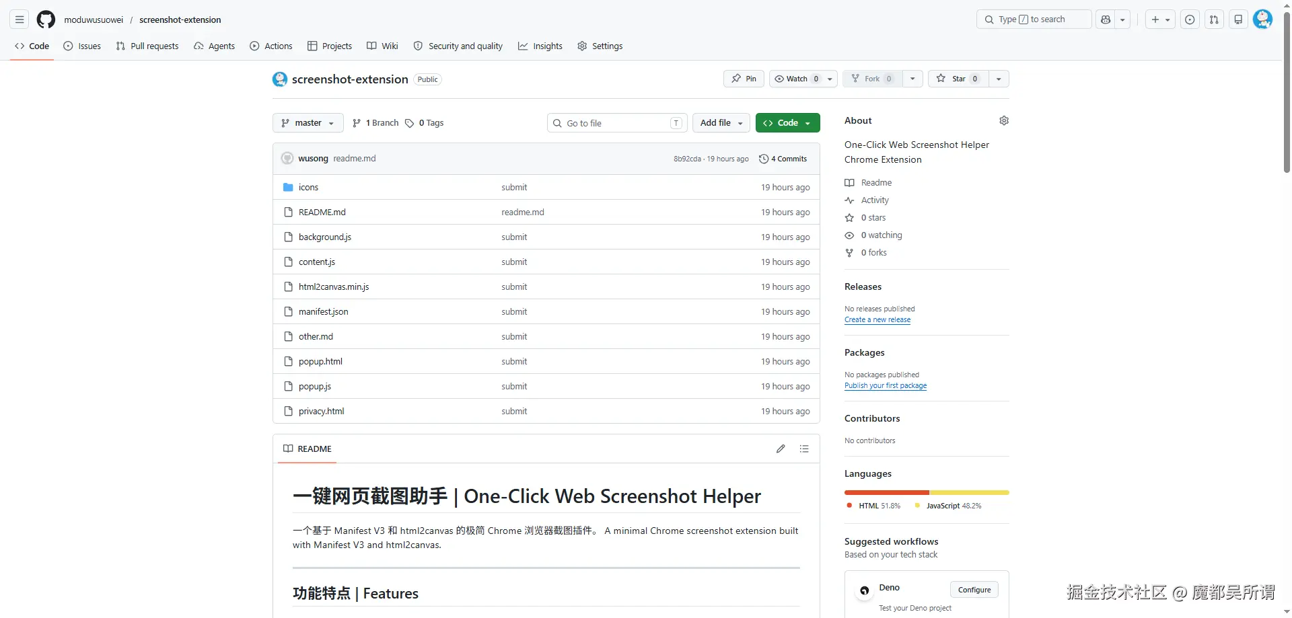Viewport: 1292px width, 618px height.
Task: Open Copilot chat icon in header
Action: tap(1106, 20)
